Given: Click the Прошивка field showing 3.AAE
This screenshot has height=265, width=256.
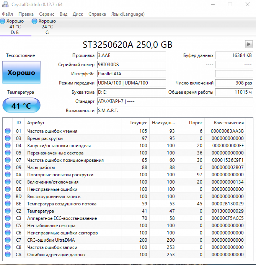Looking at the screenshot, I should coord(131,55).
